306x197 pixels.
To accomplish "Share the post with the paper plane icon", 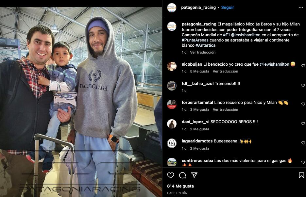I will pyautogui.click(x=194, y=175).
